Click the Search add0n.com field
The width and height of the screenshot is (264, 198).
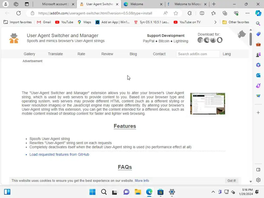(198, 54)
